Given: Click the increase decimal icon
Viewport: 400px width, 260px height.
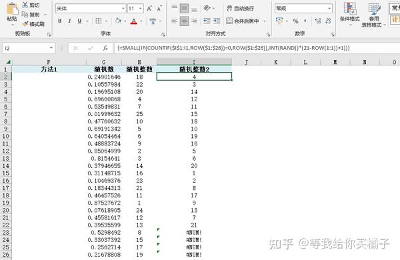Looking at the screenshot, I should click(318, 21).
